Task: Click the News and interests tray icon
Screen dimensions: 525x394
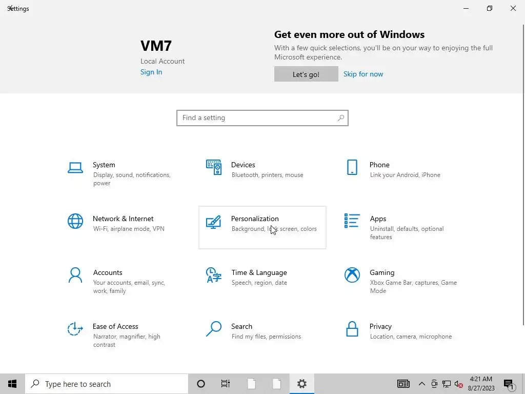Action: click(x=403, y=384)
